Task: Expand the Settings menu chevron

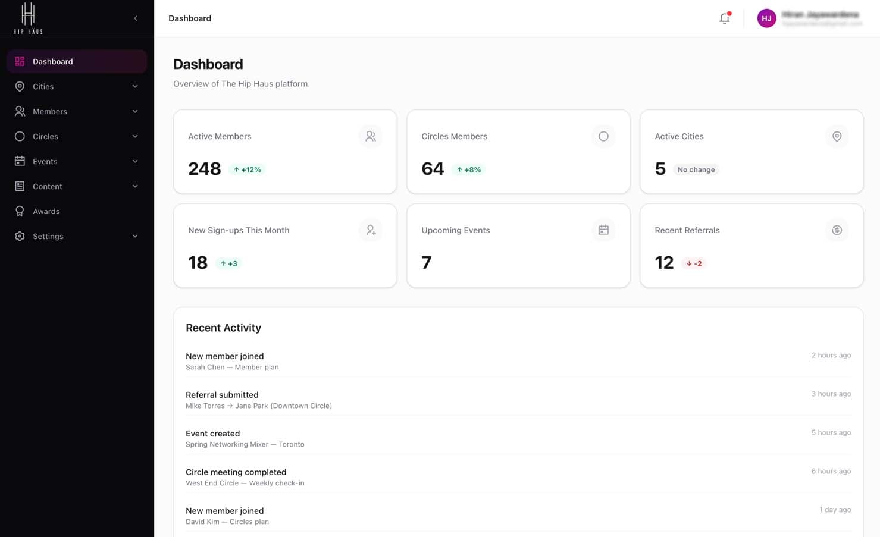Action: (x=135, y=236)
